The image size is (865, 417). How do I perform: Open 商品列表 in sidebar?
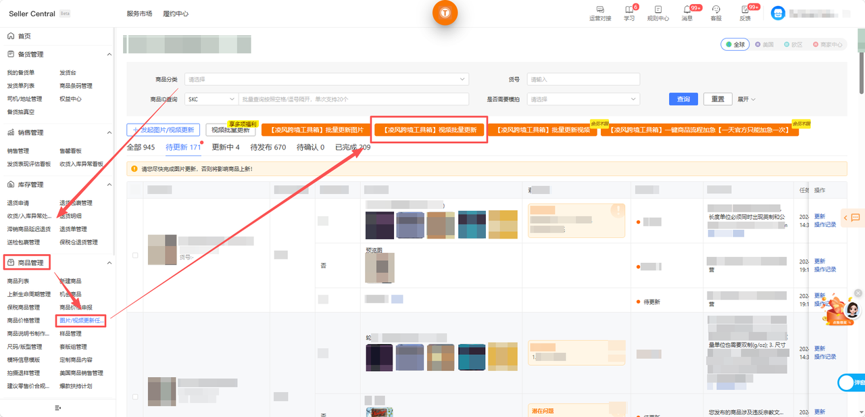coord(18,281)
